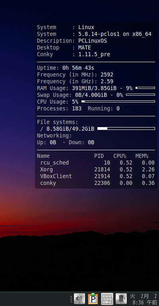This screenshot has height=306, width=159.
Task: Click the RAM Usage progress bar
Action: (x=145, y=88)
